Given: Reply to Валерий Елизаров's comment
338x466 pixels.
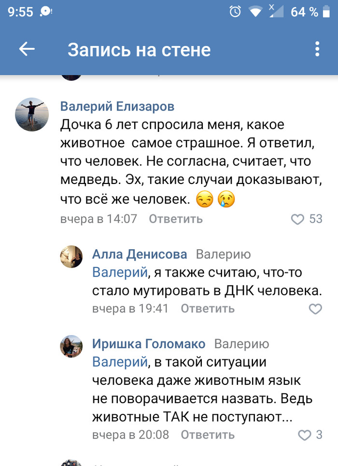Looking at the screenshot, I should (175, 219).
